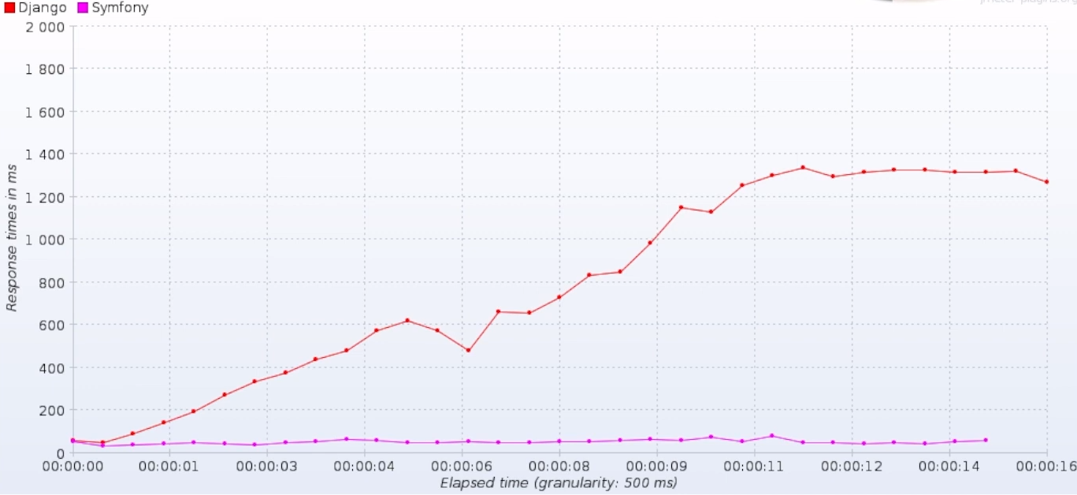Click the 00:00:00 x-axis tick label
Screen dimensions: 1077x495
coord(72,466)
